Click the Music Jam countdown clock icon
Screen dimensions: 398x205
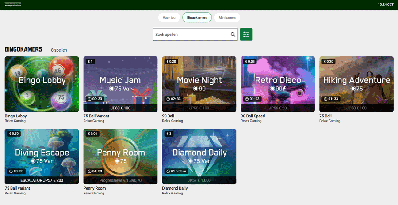[88, 99]
